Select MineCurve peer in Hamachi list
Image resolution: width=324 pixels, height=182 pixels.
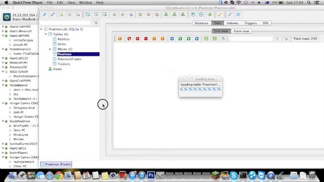coord(21,135)
